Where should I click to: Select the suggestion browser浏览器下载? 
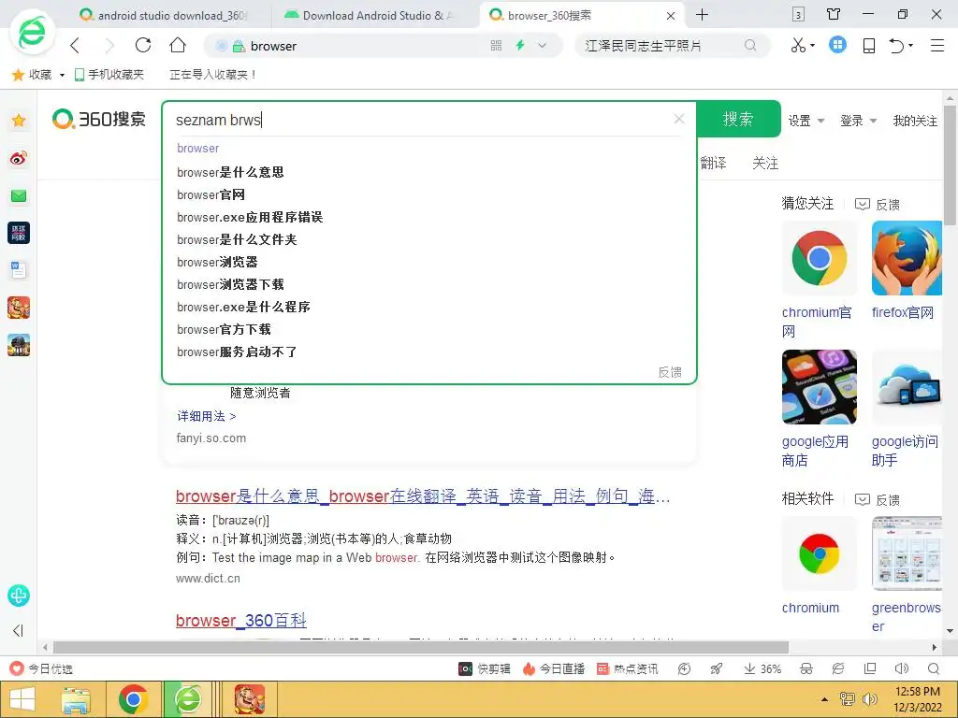coord(230,284)
